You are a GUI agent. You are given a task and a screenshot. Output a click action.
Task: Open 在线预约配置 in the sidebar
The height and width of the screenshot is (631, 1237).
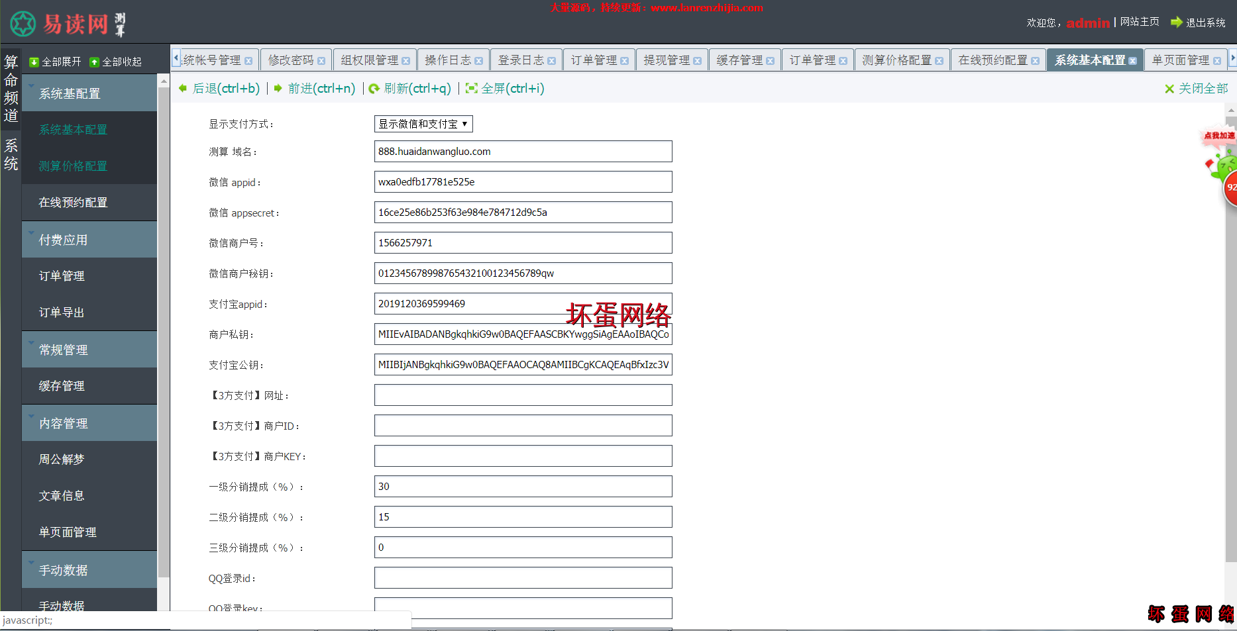tap(89, 203)
